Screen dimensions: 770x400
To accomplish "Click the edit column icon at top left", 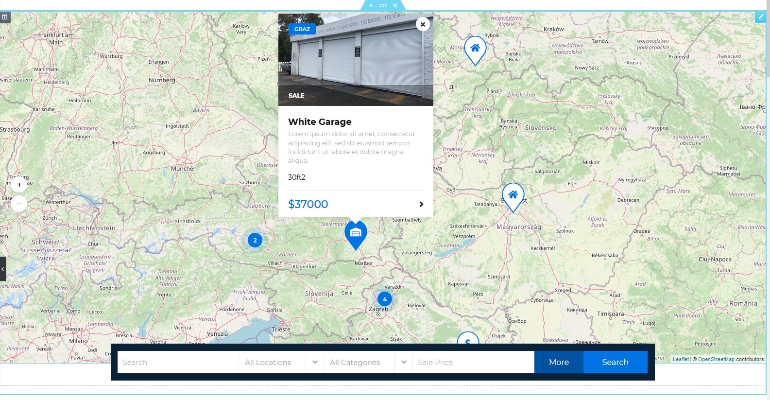I will (5, 17).
